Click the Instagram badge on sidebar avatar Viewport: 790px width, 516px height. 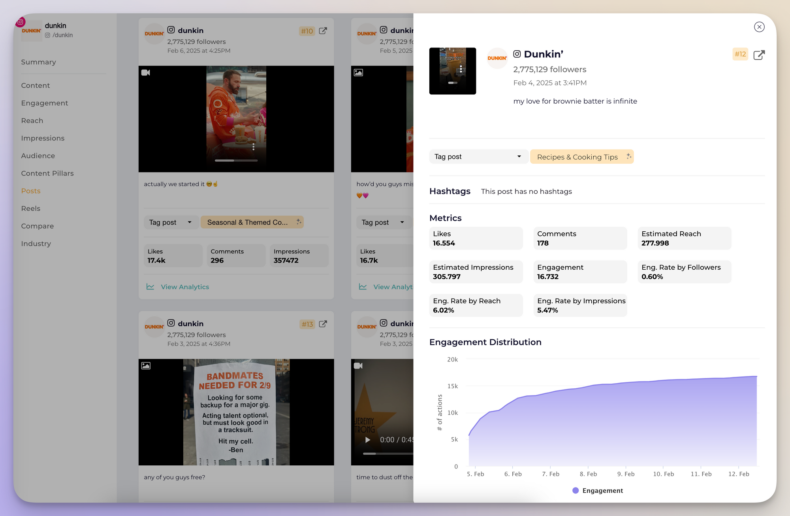pyautogui.click(x=20, y=22)
